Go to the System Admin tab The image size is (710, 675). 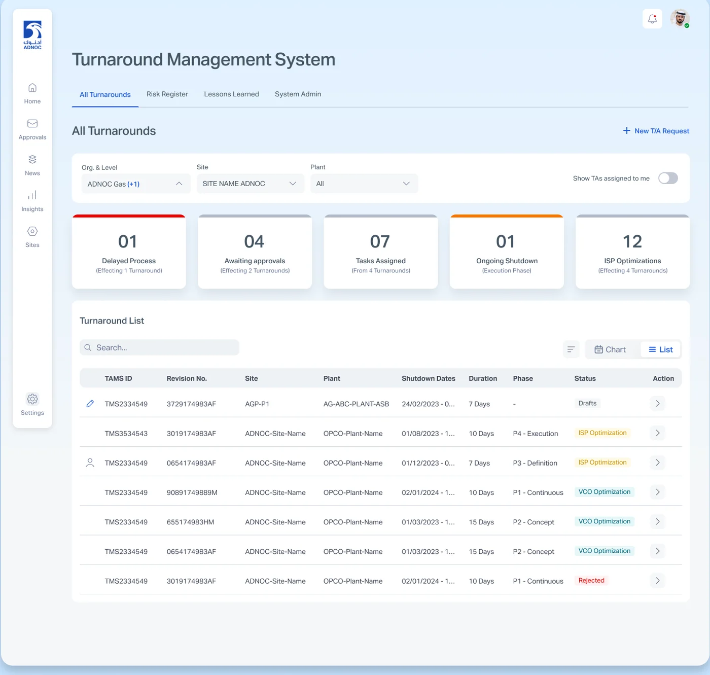coord(298,94)
